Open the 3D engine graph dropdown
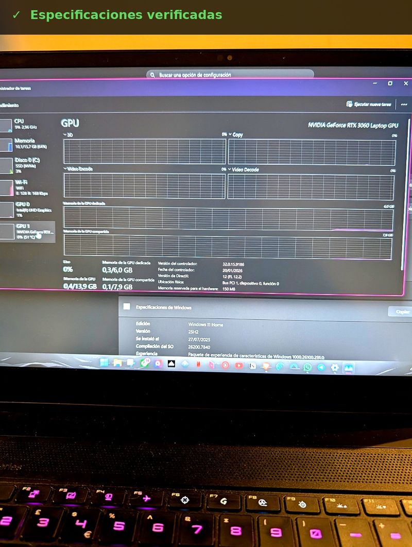Viewport: 412px width, 547px height. coord(65,134)
